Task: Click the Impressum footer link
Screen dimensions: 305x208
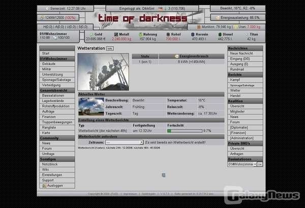Action: click(x=130, y=194)
